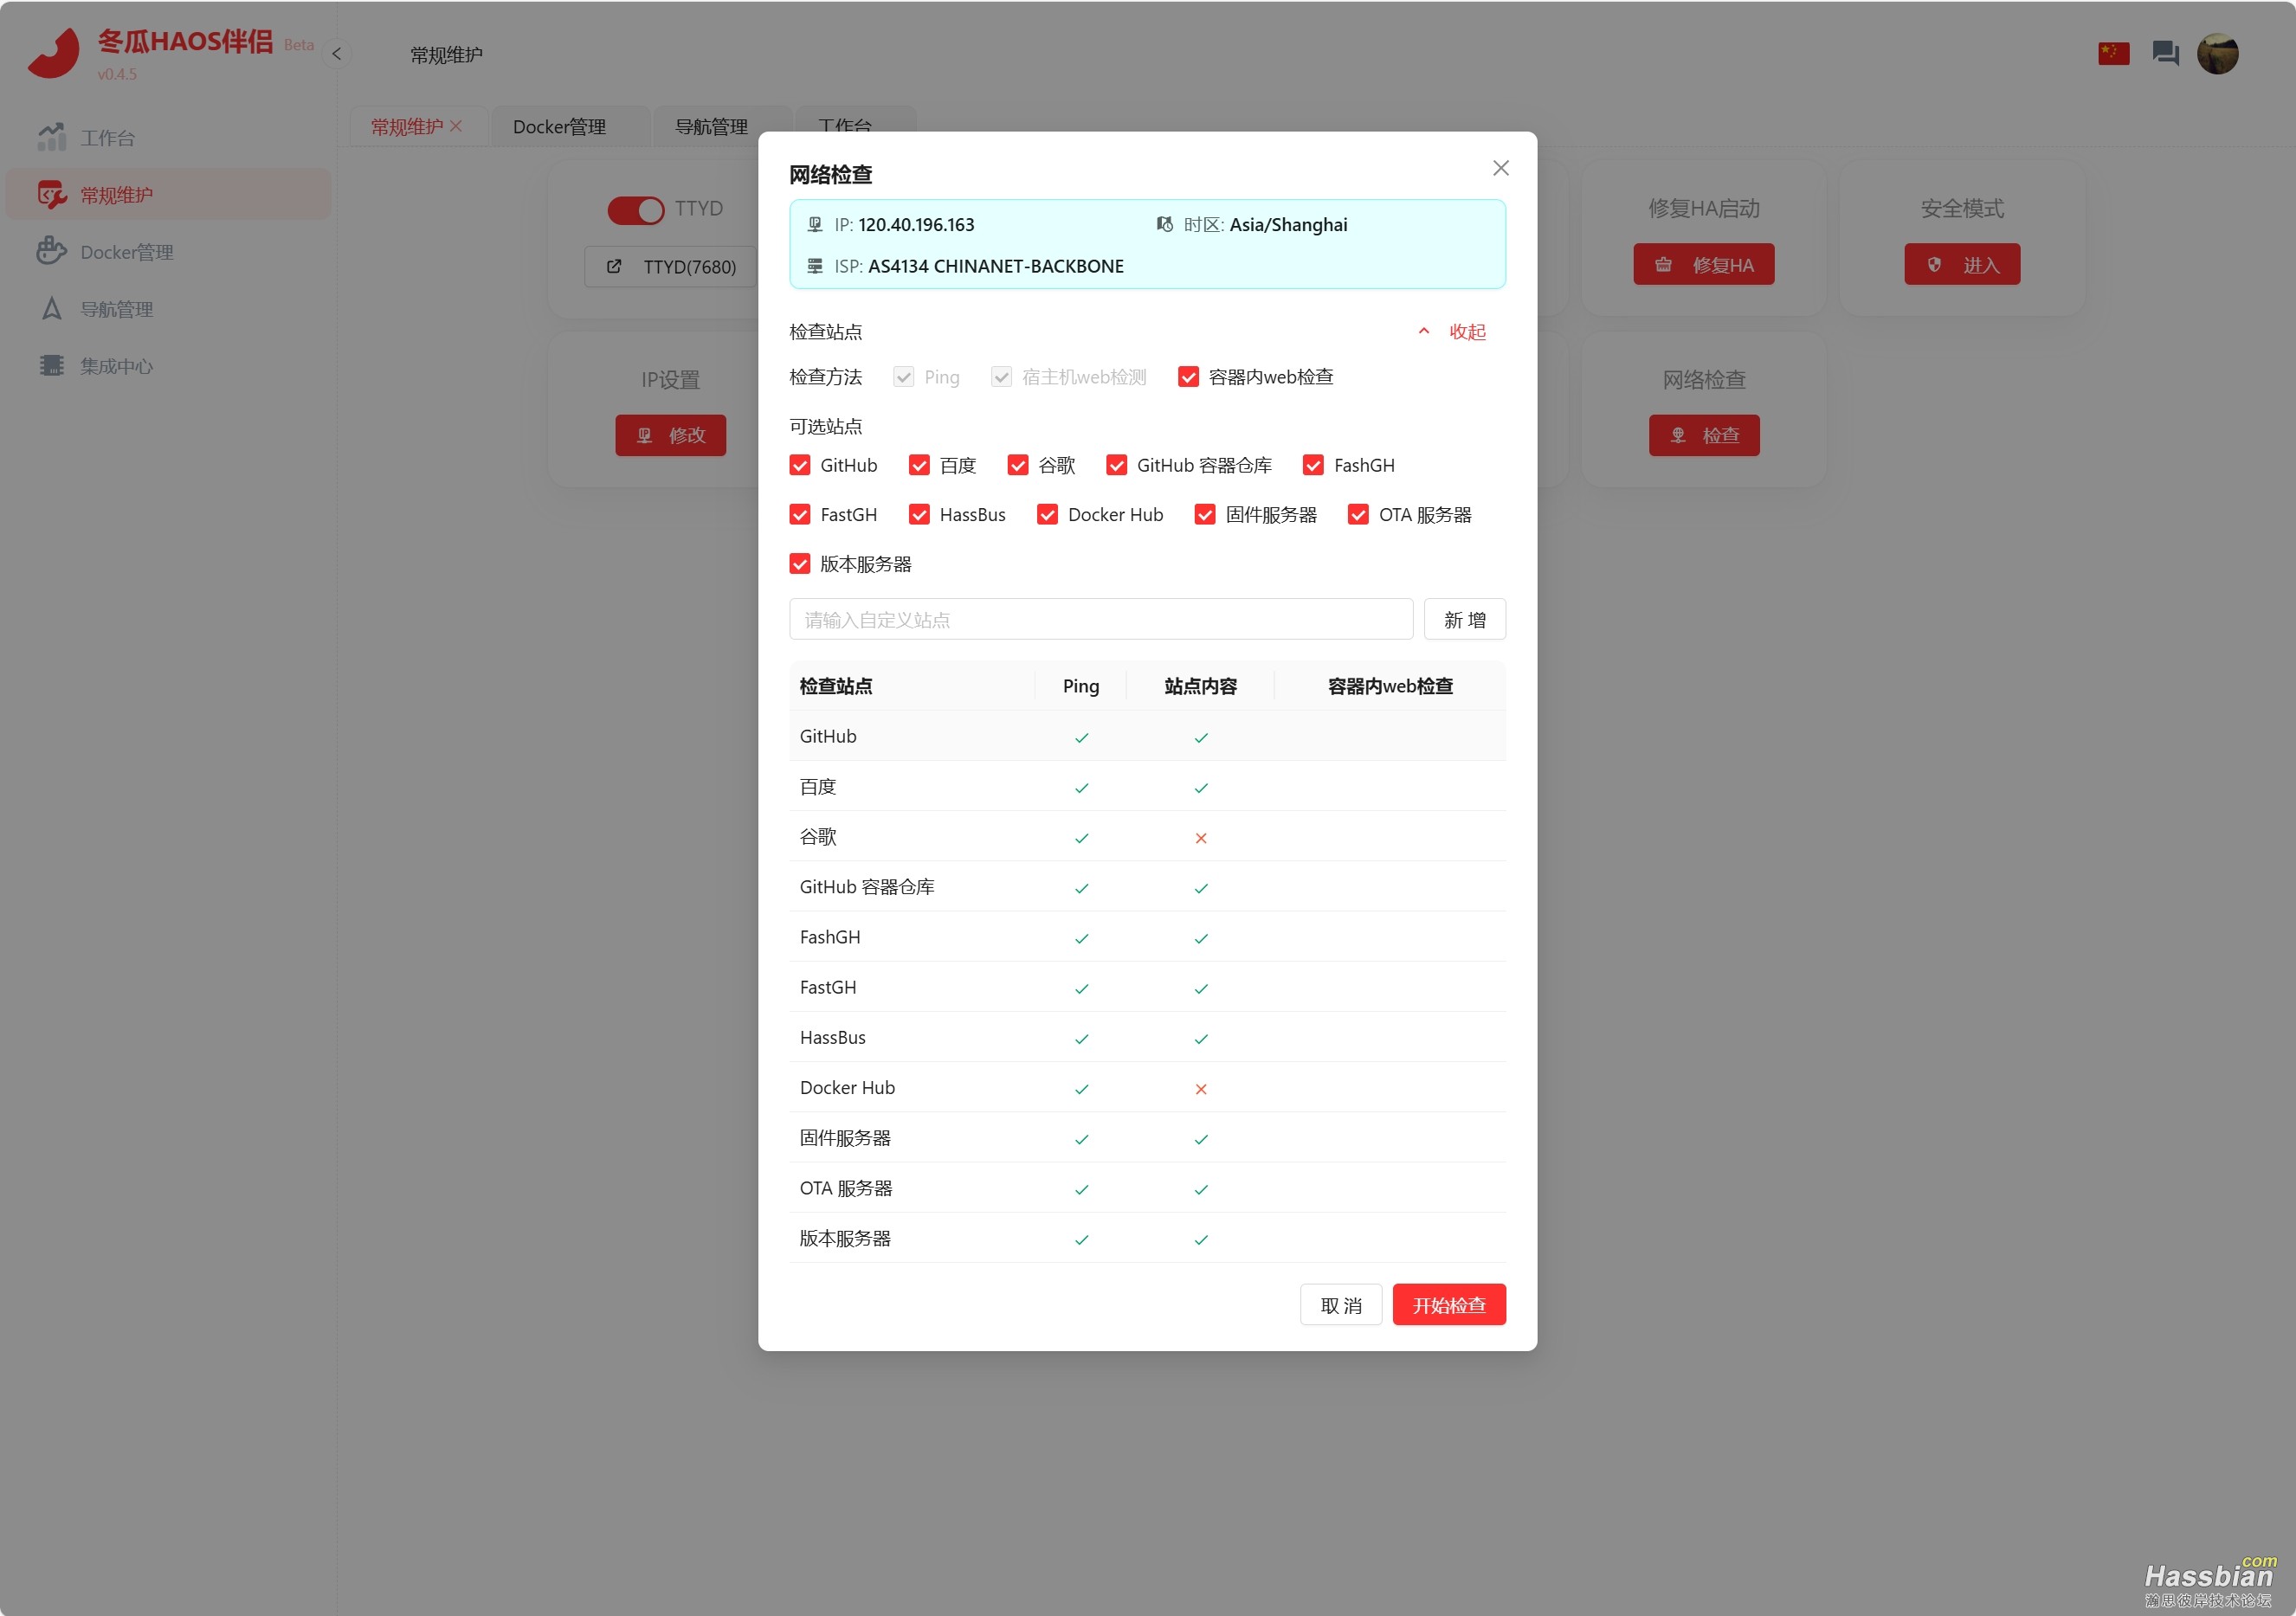Click the 谷歌 row failed X icon
The height and width of the screenshot is (1616, 2296).
pyautogui.click(x=1201, y=838)
